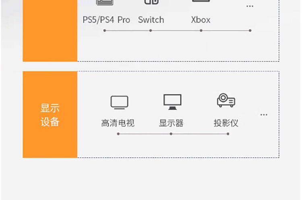Select the 显示器 text label
The height and width of the screenshot is (200, 302).
click(x=171, y=123)
